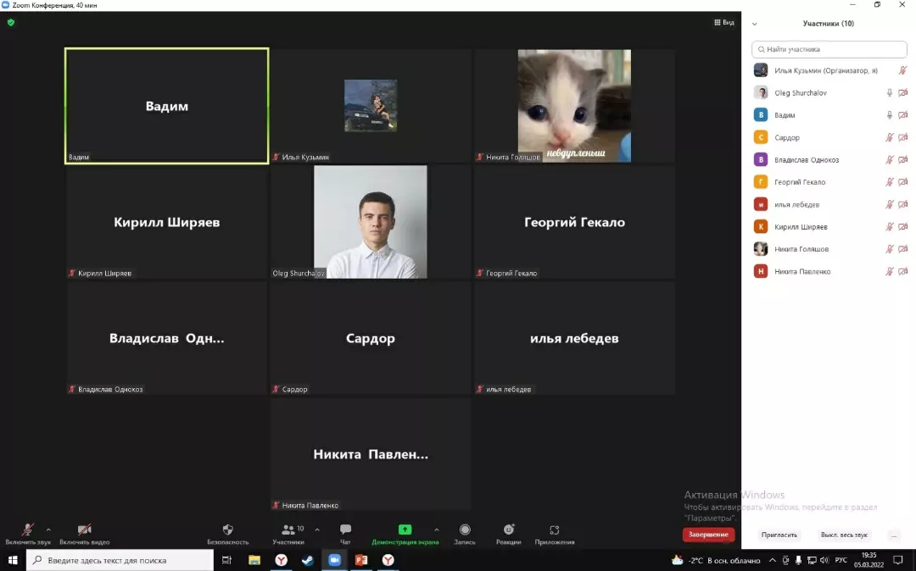Open the Security (Безопасность) shield icon

227,530
